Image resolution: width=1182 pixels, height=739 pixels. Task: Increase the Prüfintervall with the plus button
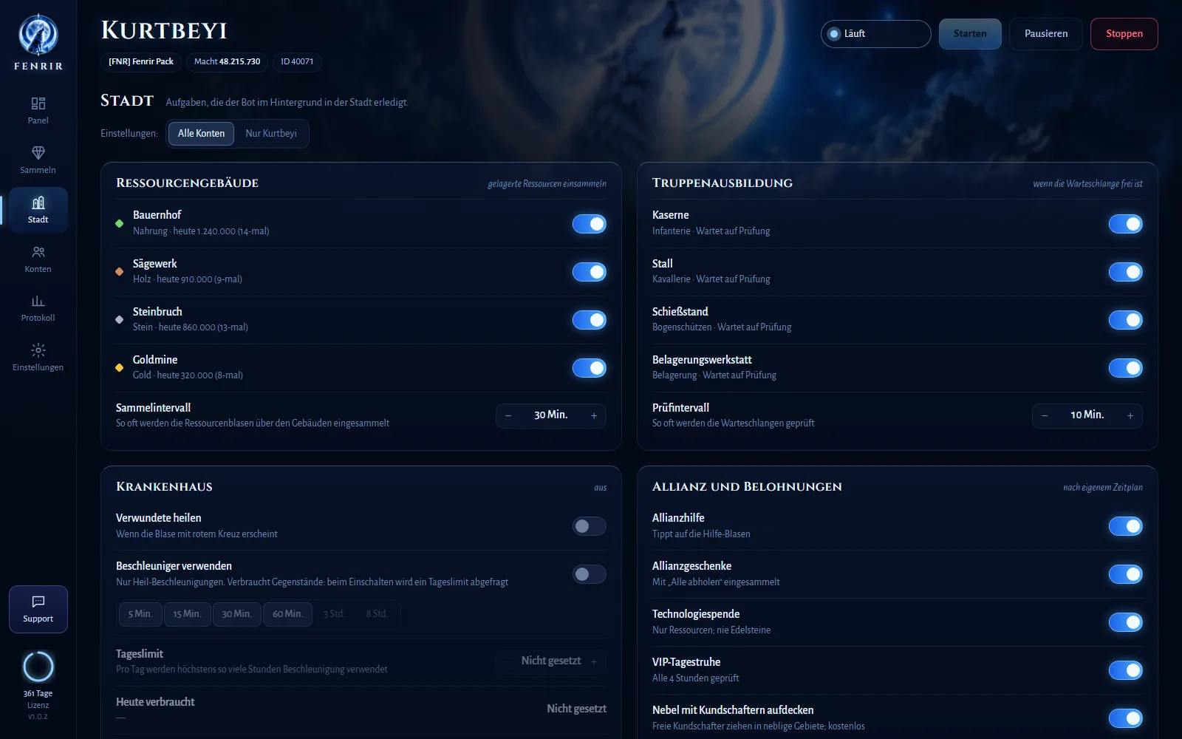tap(1130, 416)
